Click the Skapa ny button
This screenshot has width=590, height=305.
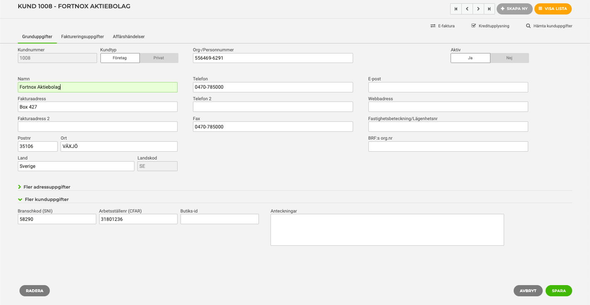514,9
